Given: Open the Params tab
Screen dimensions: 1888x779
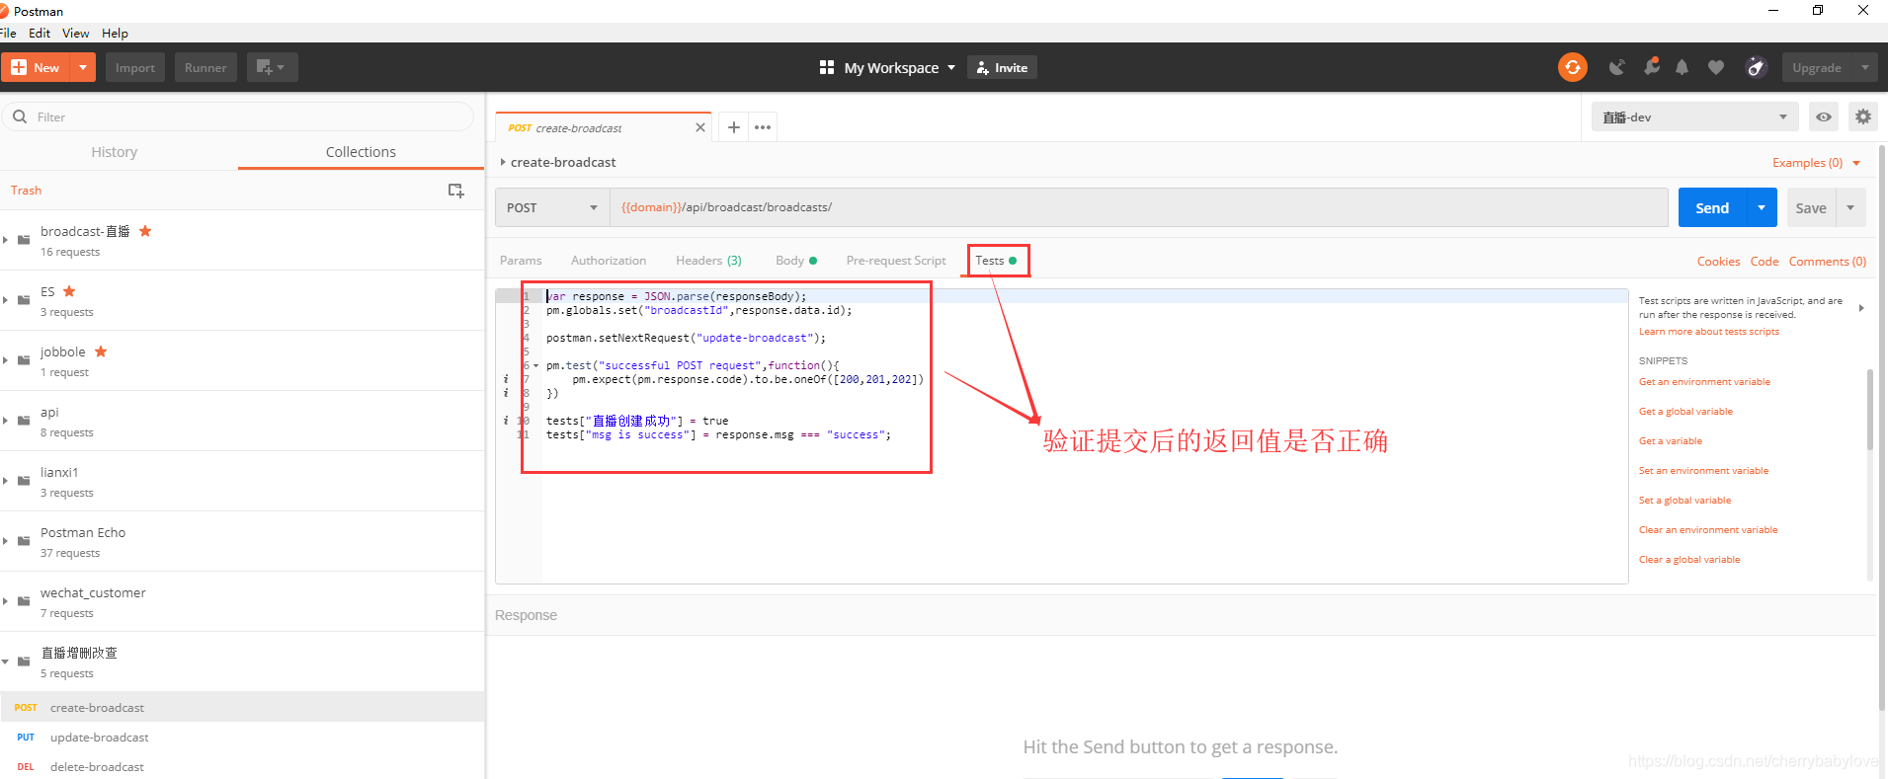Looking at the screenshot, I should point(521,261).
